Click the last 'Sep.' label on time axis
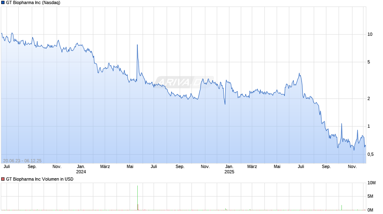 tap(326, 167)
